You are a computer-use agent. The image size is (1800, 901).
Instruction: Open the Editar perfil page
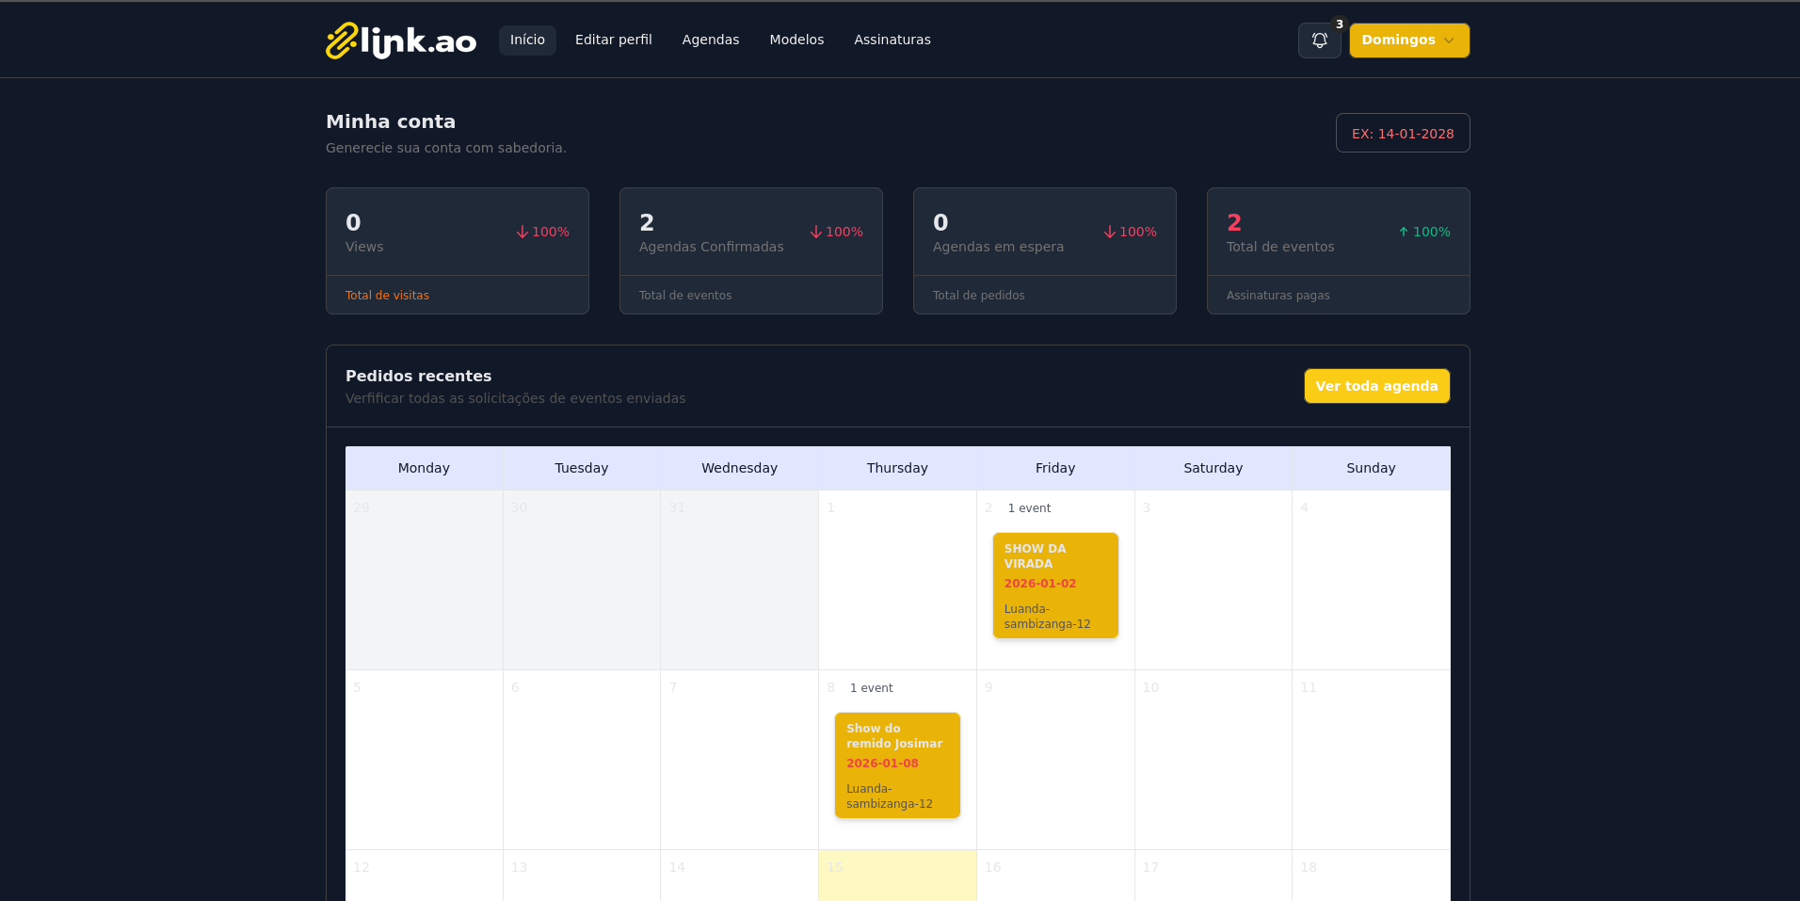point(613,40)
